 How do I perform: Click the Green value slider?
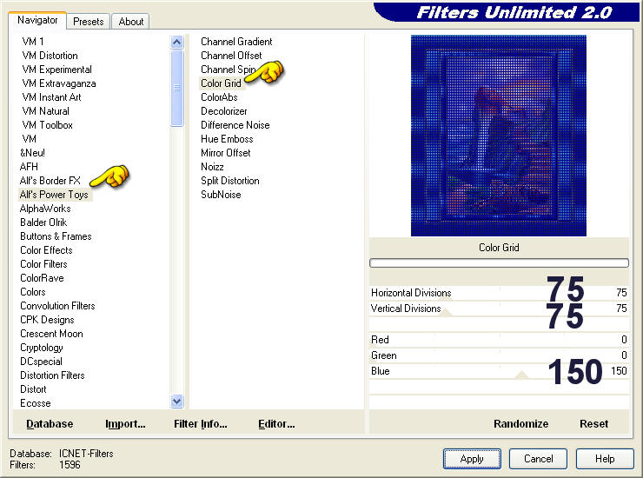[499, 355]
